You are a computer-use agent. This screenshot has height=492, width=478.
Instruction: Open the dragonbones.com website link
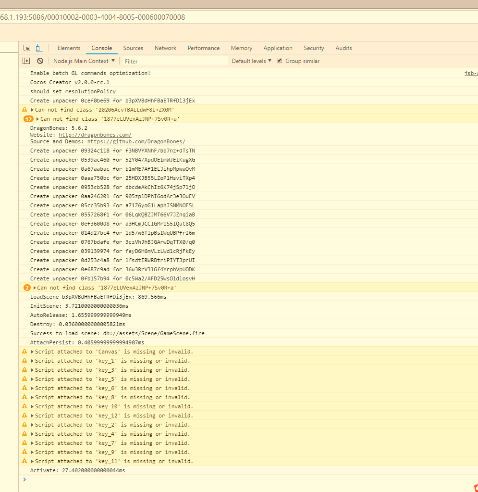pyautogui.click(x=95, y=135)
